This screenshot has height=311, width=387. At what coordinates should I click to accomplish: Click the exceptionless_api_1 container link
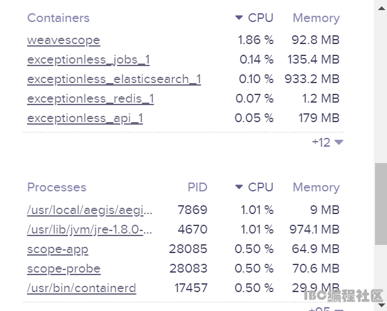tap(85, 118)
